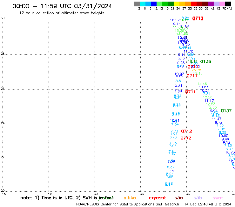Click the wave height value '9.14'

170,171
